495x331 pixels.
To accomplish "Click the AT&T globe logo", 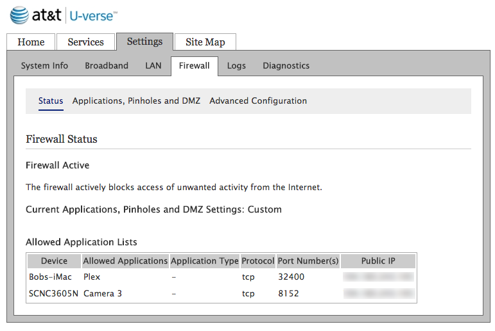I will 19,15.
